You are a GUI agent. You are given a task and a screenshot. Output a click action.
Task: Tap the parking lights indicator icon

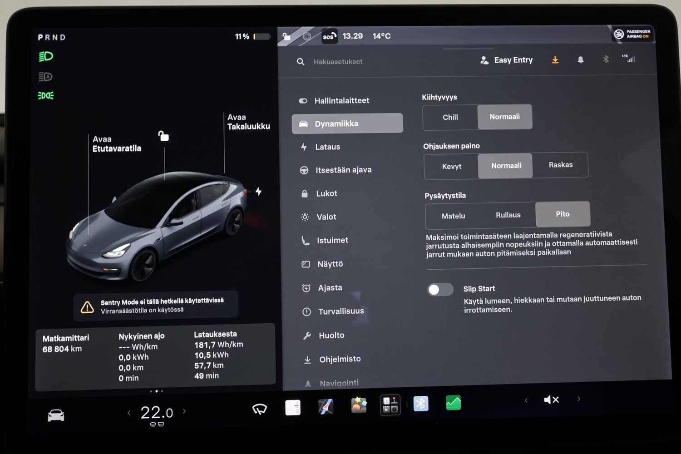coord(45,95)
